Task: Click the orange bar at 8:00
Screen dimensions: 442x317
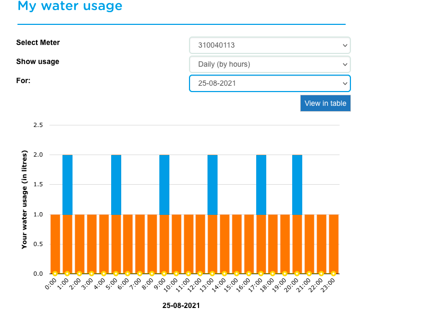Action: tap(152, 244)
